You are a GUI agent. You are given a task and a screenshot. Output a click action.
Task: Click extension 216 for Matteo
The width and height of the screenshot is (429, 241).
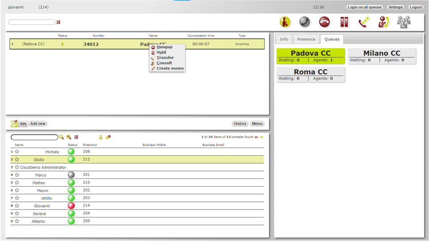(86, 182)
